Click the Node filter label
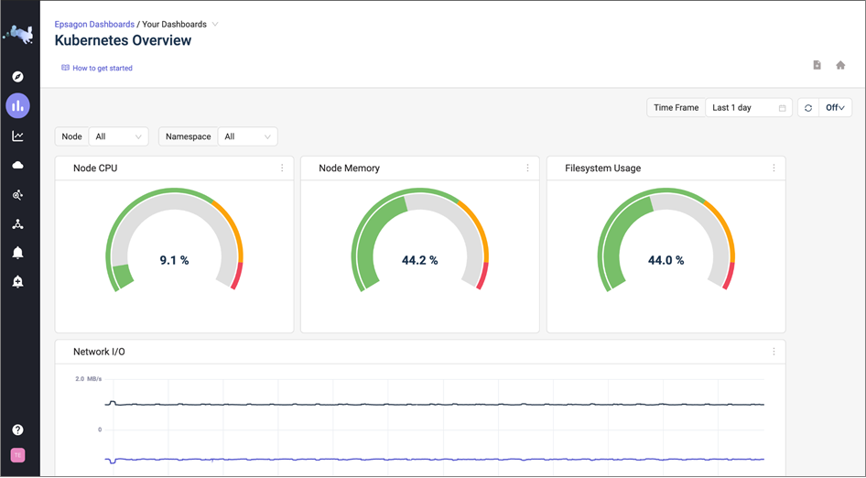 coord(71,136)
